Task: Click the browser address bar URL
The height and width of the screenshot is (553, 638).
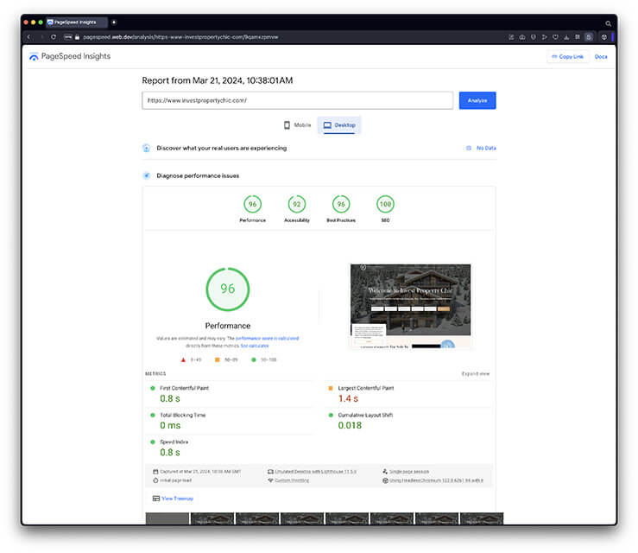Action: 180,37
